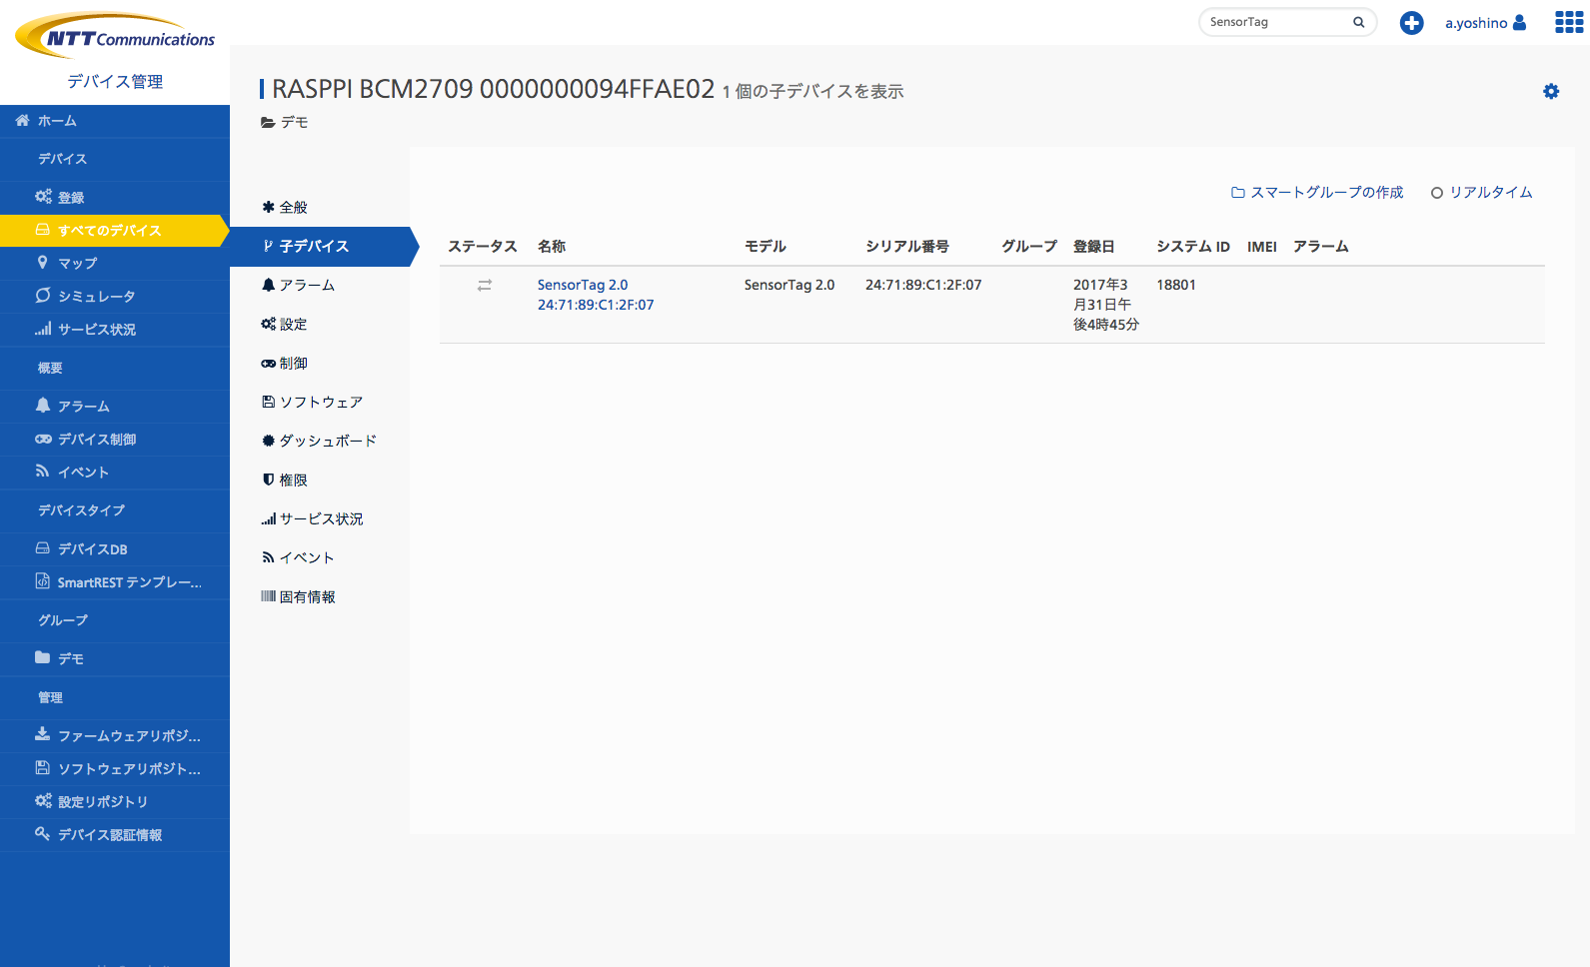Open デバイスDB in sidebar
Image resolution: width=1590 pixels, height=967 pixels.
115,549
